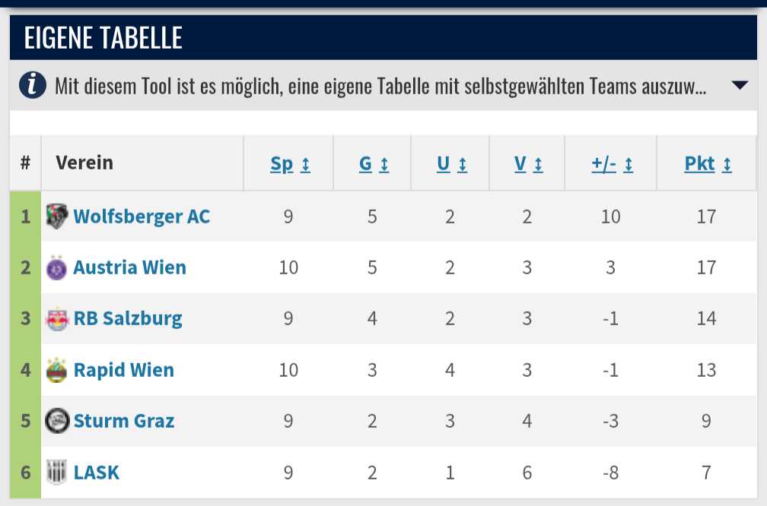Viewport: 767px width, 506px height.
Task: Click the Wolfsberger AC club crest
Action: point(57,216)
